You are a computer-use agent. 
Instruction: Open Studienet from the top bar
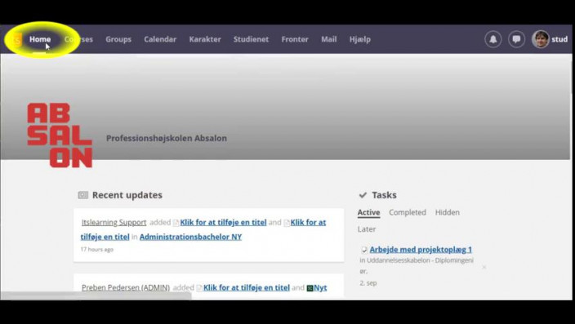[252, 39]
